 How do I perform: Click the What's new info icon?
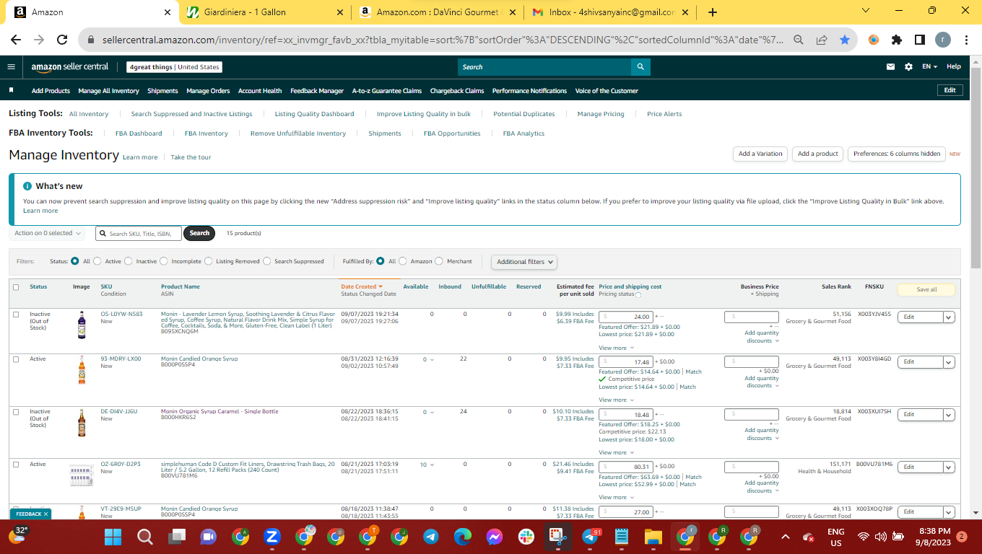27,186
